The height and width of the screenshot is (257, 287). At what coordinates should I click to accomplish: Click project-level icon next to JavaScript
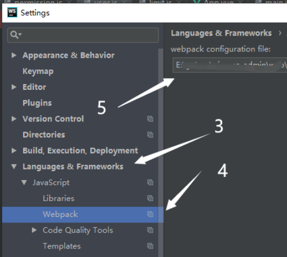pos(150,182)
